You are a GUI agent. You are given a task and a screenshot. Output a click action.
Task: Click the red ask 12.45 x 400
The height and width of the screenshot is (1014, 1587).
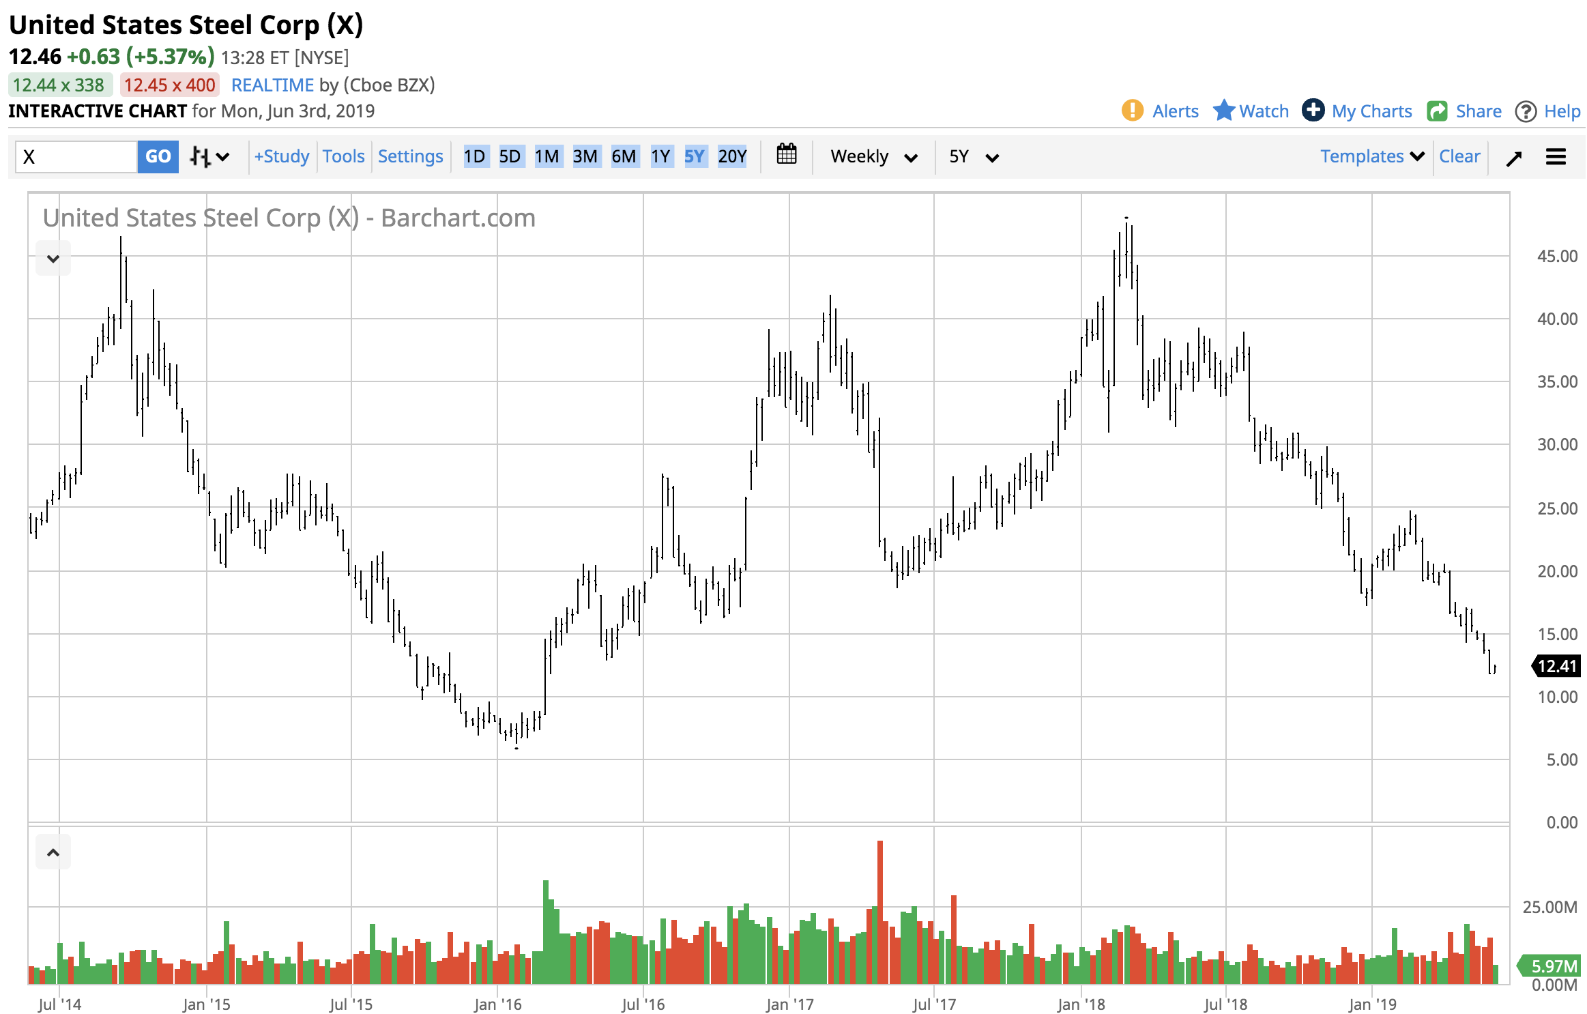tap(169, 85)
